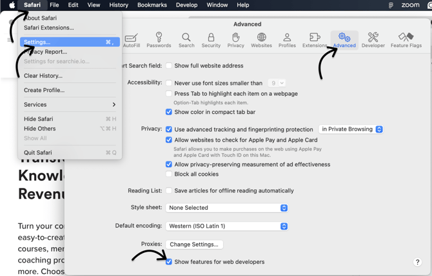Open the Profiles settings tab

(287, 40)
